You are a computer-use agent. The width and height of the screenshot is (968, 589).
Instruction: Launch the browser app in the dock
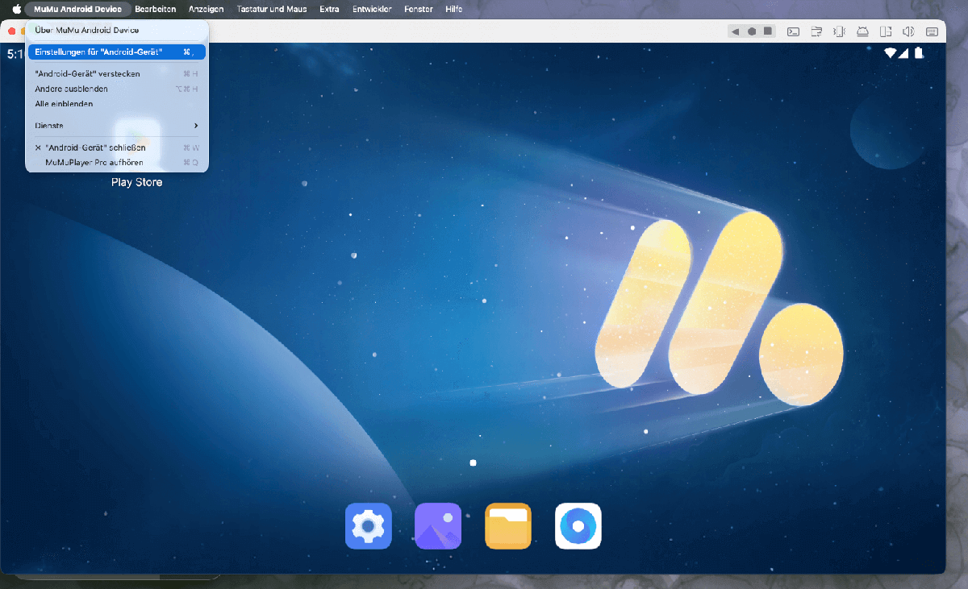click(x=578, y=525)
